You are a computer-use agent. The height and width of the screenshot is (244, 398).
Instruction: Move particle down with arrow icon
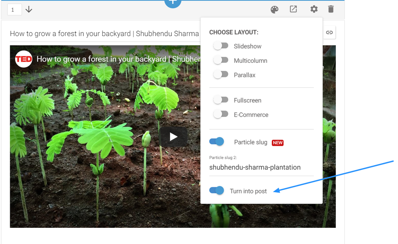tap(29, 9)
